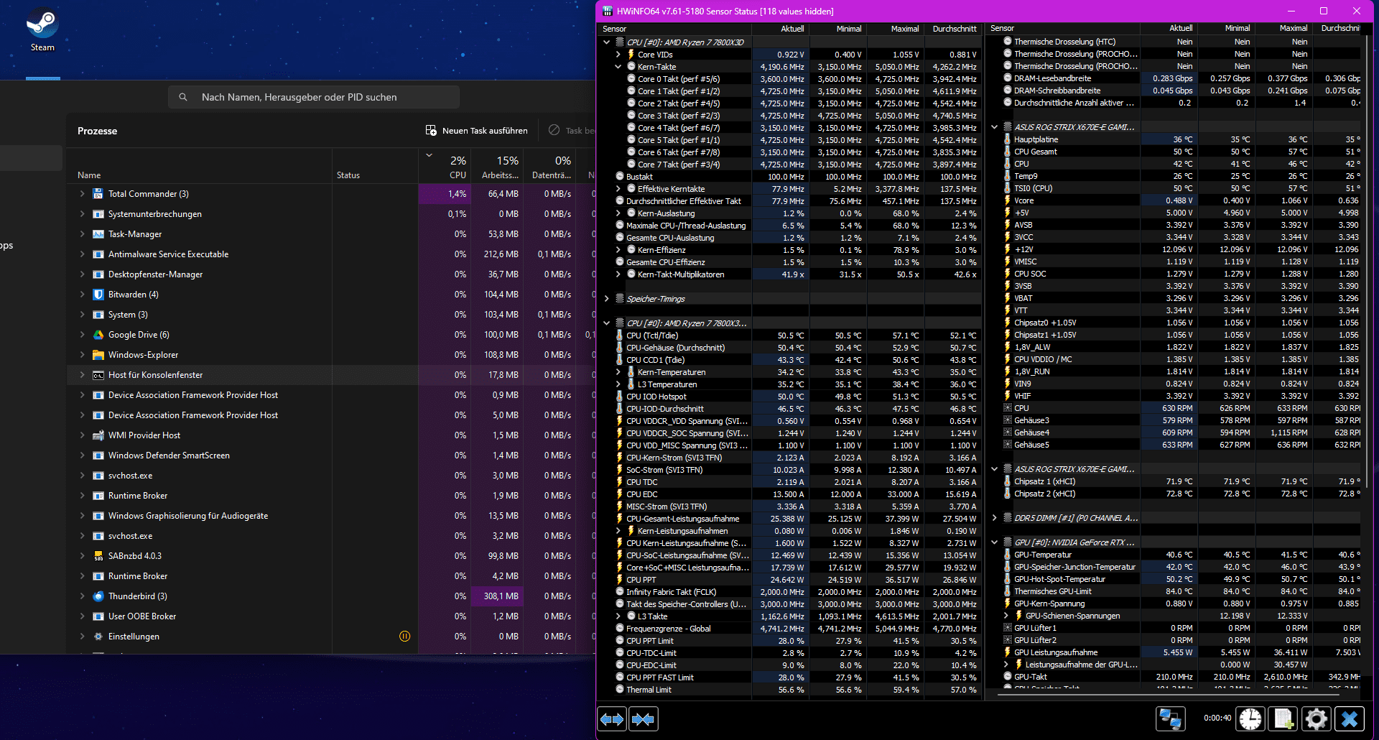1379x740 pixels.
Task: Select Windows-Explorer folder process icon
Action: point(98,355)
